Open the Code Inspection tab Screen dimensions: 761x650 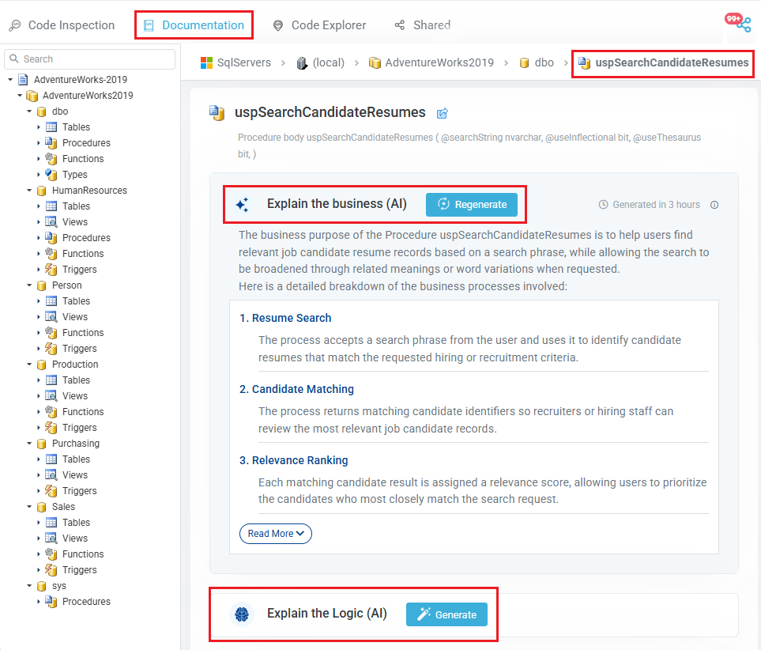[x=62, y=25]
